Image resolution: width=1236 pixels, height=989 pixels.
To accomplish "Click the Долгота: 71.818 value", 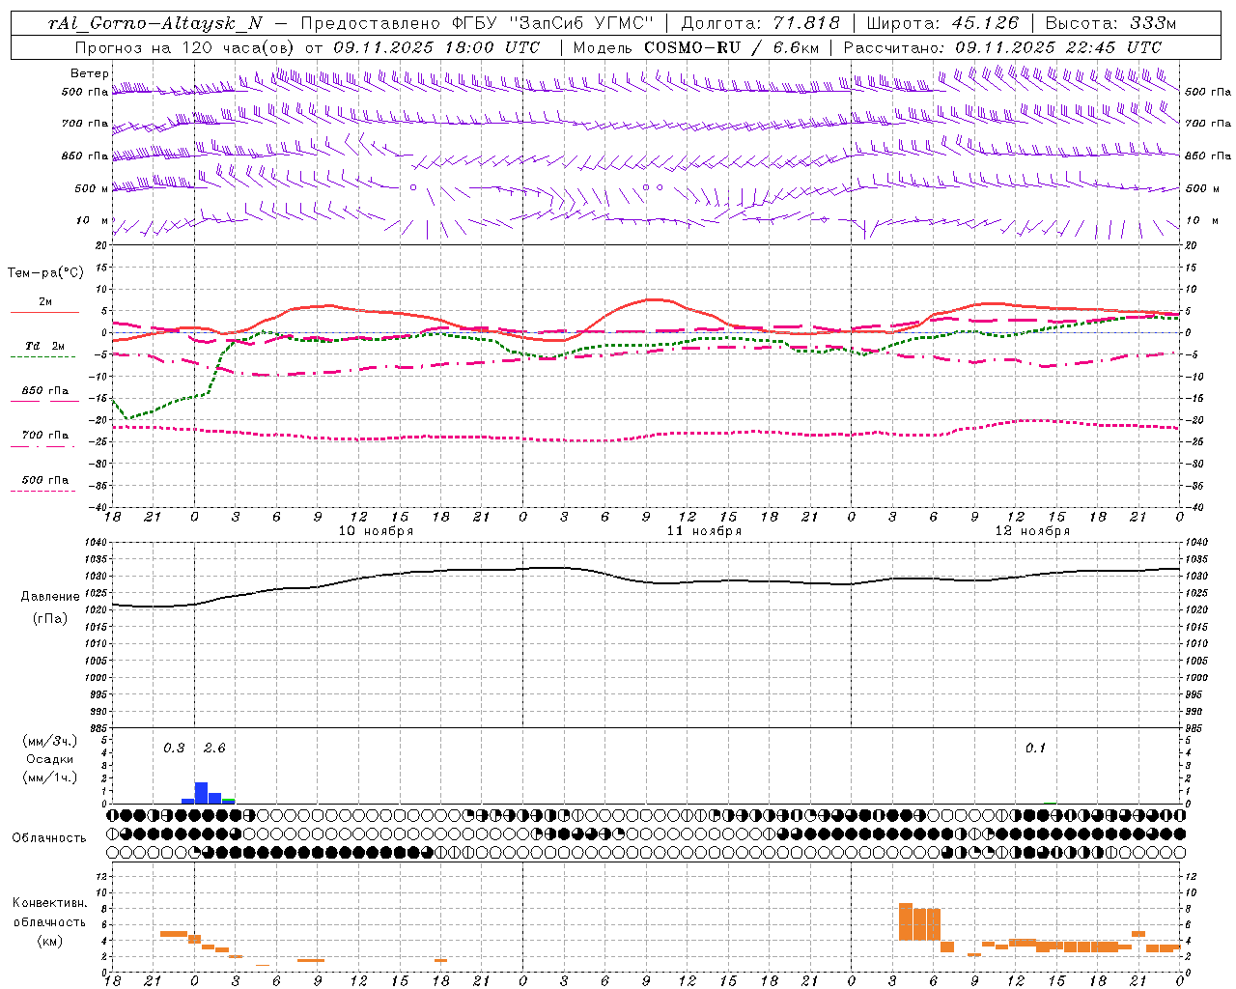I will (x=761, y=23).
